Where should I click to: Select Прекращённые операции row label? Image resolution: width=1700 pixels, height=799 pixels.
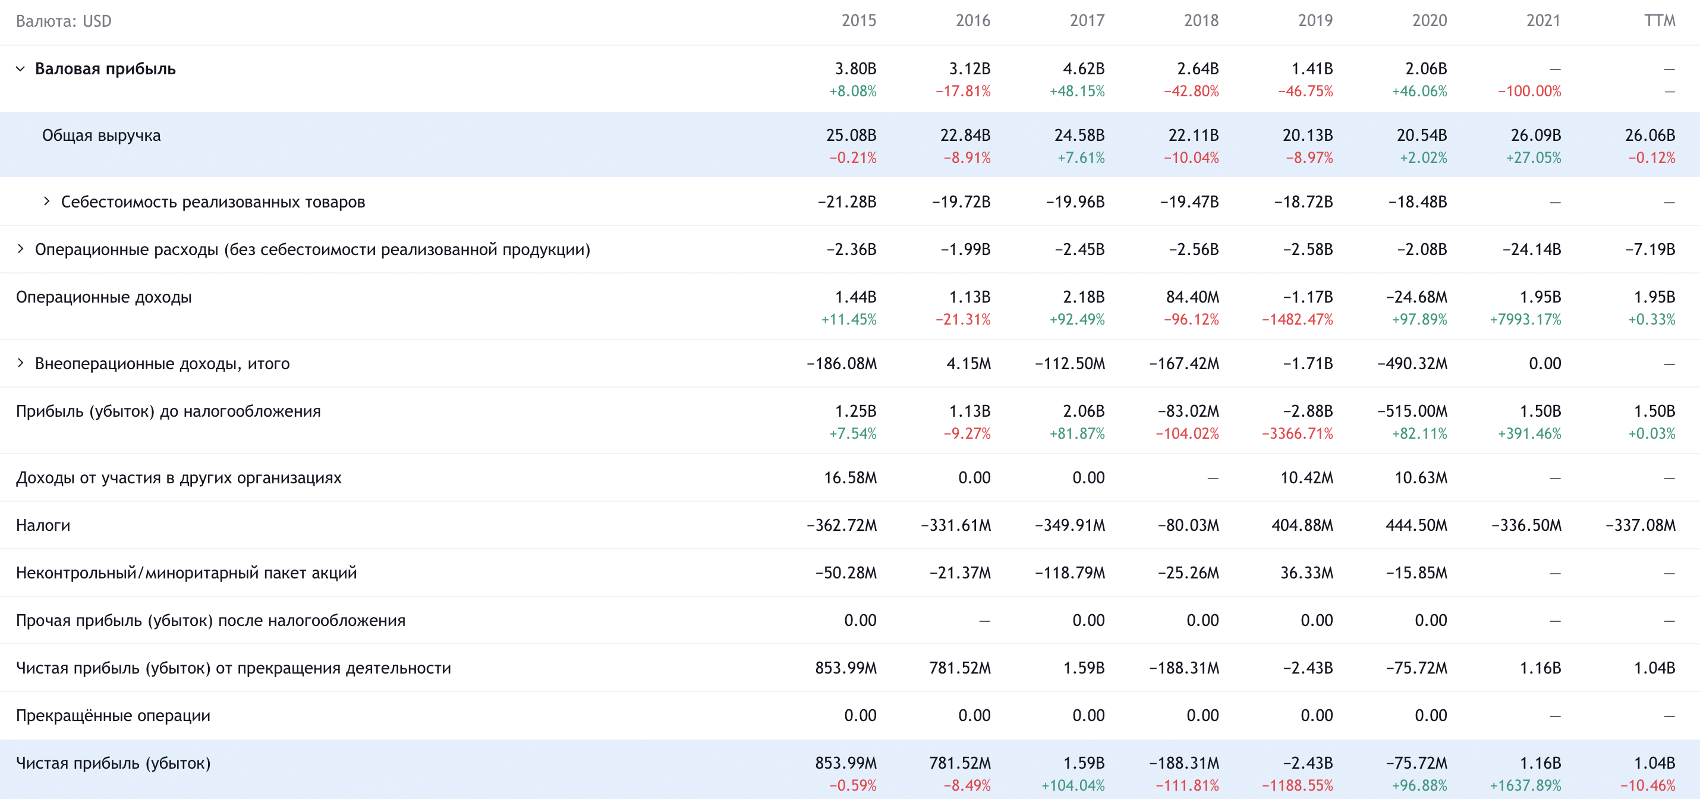[114, 715]
